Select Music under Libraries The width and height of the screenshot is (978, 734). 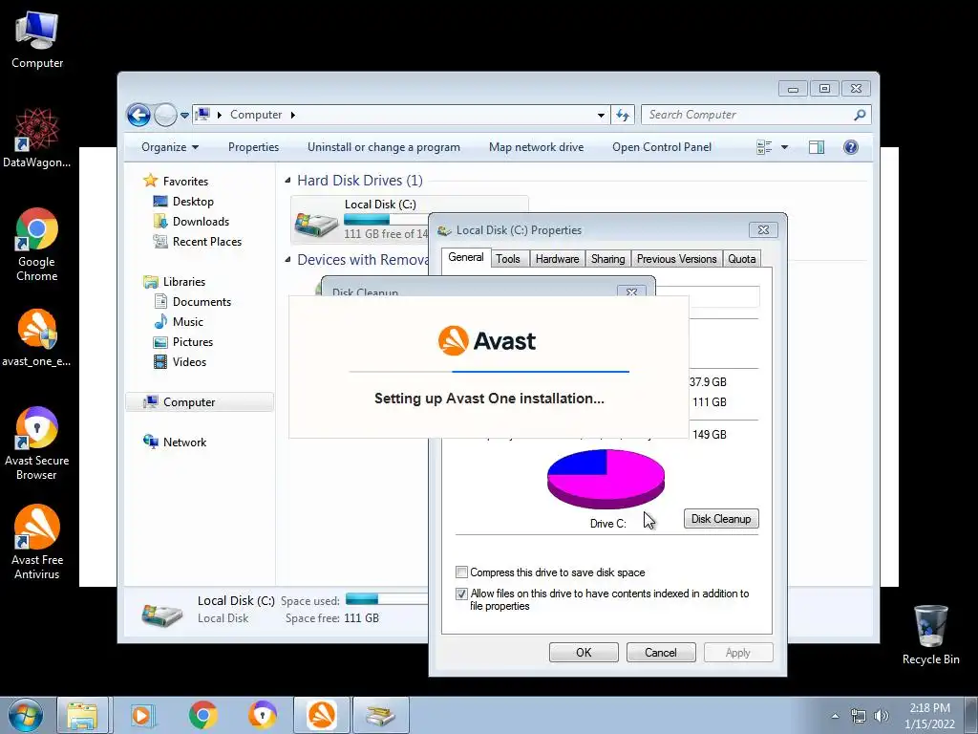click(188, 321)
